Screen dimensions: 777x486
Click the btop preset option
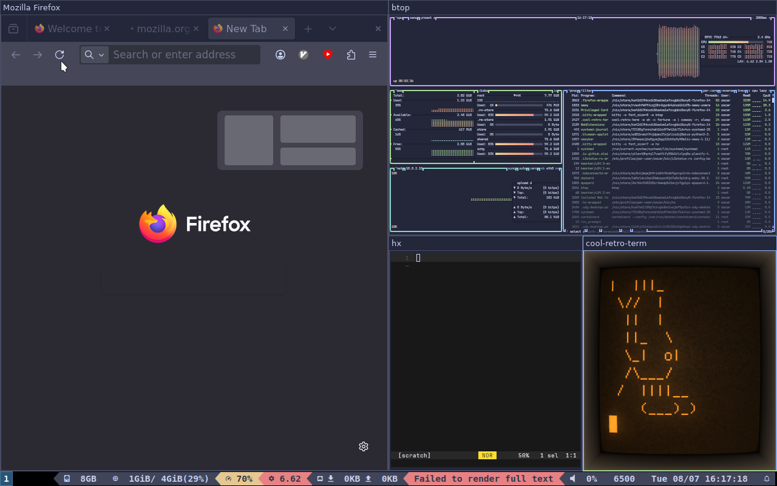[x=427, y=18]
